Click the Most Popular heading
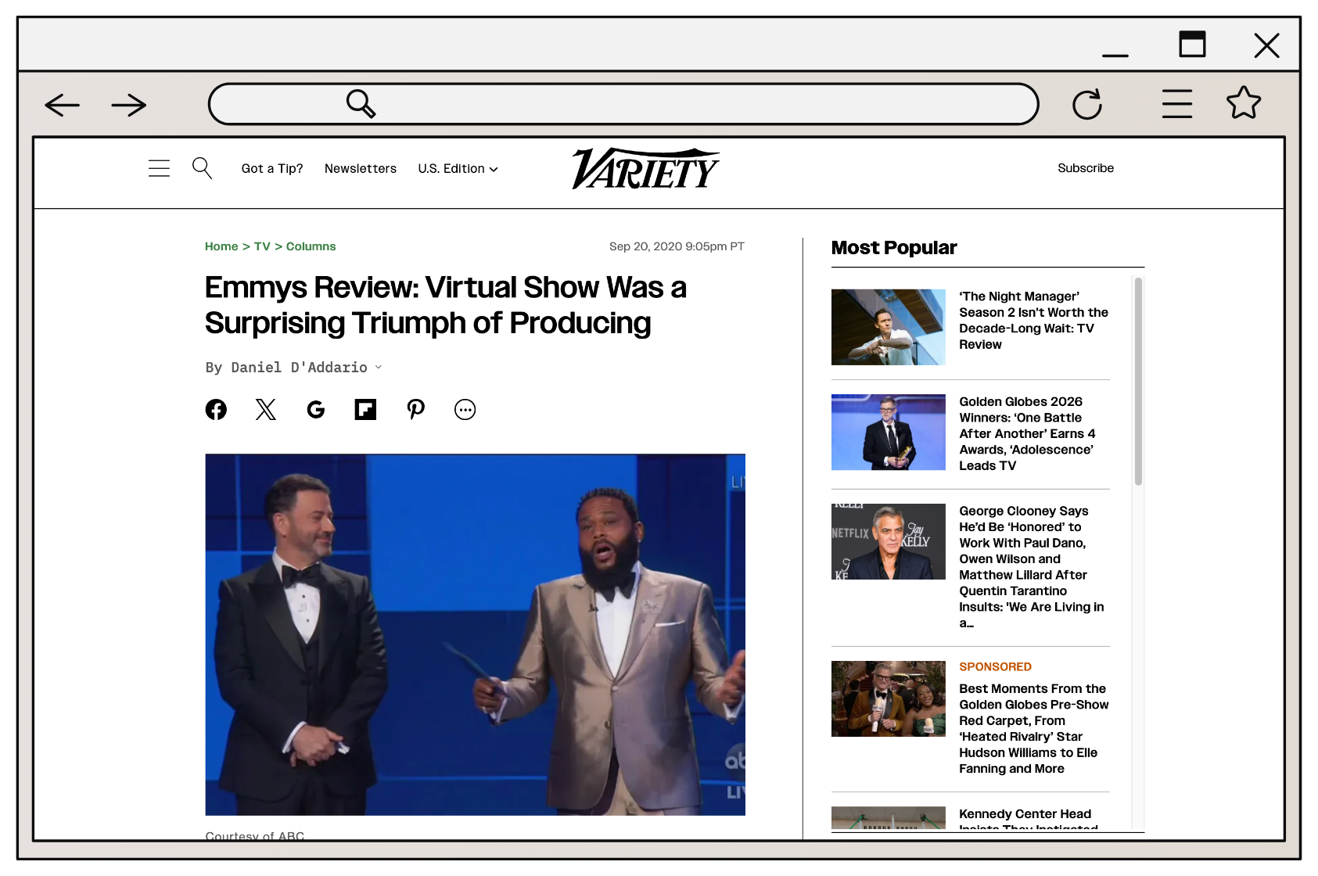1318x876 pixels. pyautogui.click(x=894, y=248)
